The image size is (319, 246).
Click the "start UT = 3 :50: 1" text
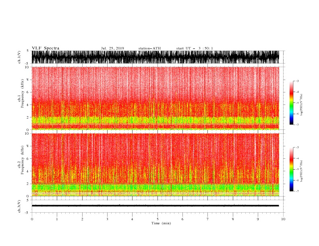click(195, 48)
